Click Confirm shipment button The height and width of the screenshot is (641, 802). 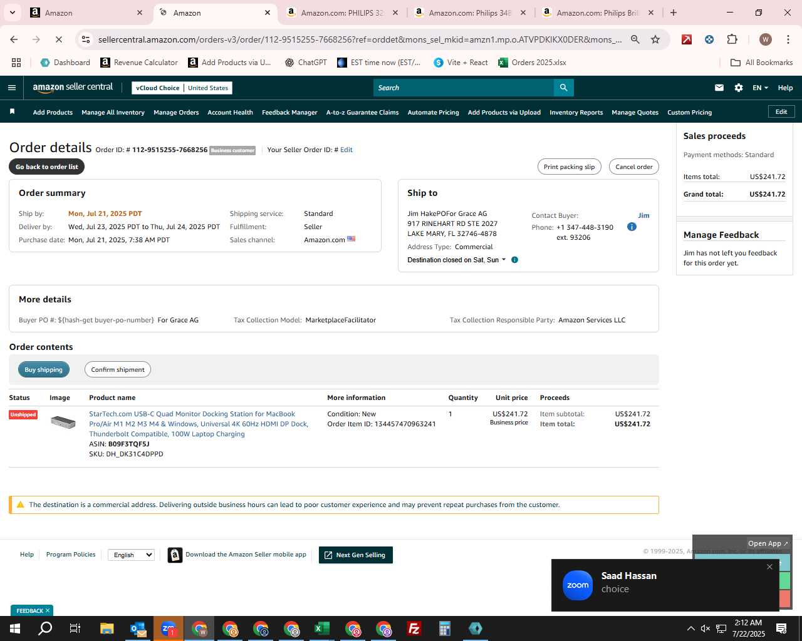coord(118,369)
